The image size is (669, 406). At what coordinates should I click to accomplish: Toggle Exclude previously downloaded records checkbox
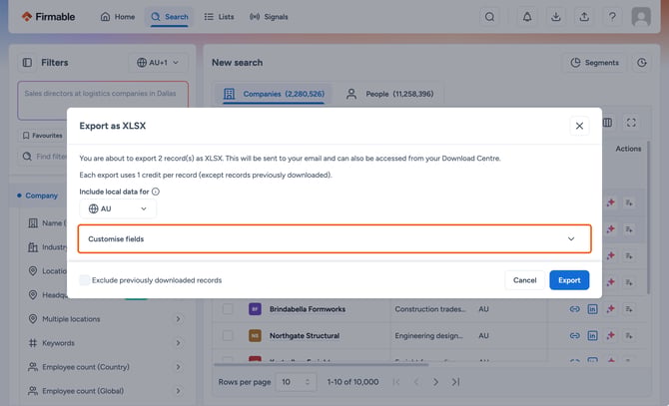[85, 280]
